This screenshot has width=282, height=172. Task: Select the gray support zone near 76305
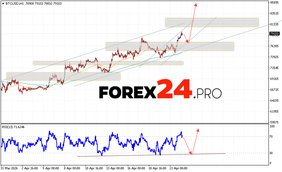[x=169, y=46]
